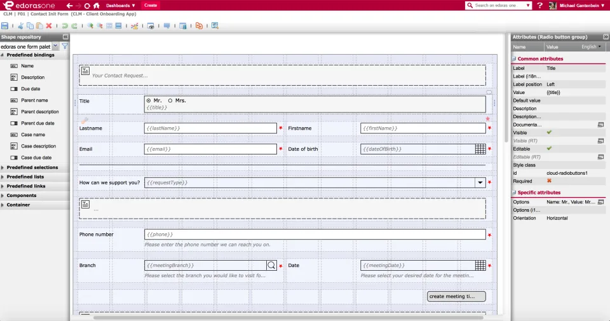Click the Redo arrow icon

coord(74,25)
